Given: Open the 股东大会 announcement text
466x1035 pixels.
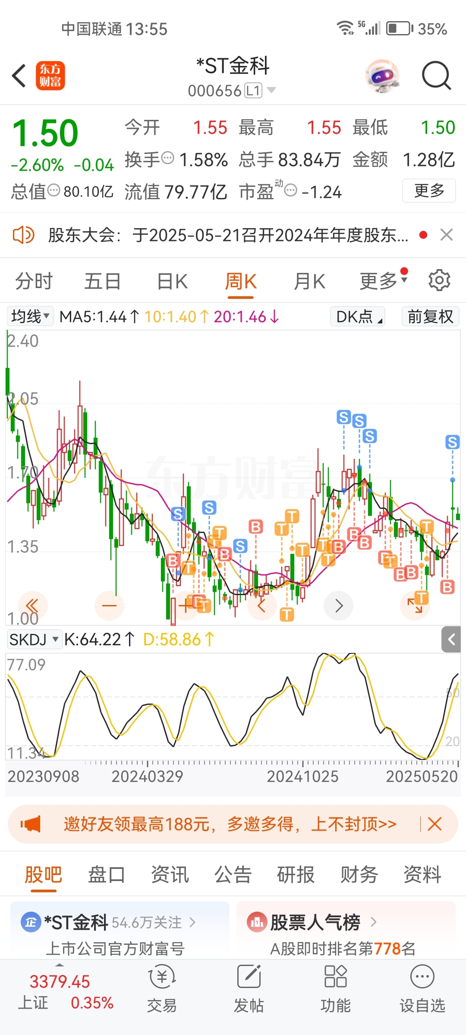Looking at the screenshot, I should click(228, 235).
